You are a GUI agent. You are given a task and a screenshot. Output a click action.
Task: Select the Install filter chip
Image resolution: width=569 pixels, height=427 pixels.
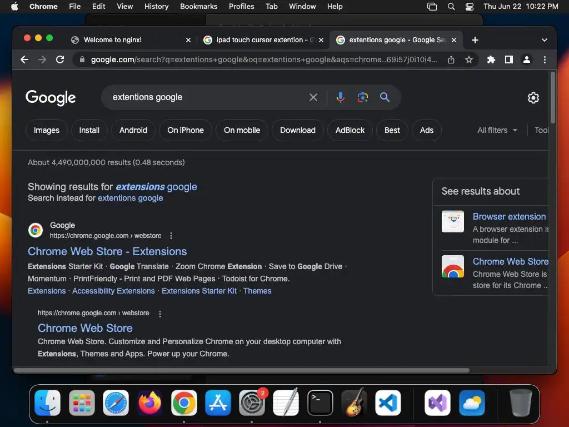[89, 130]
